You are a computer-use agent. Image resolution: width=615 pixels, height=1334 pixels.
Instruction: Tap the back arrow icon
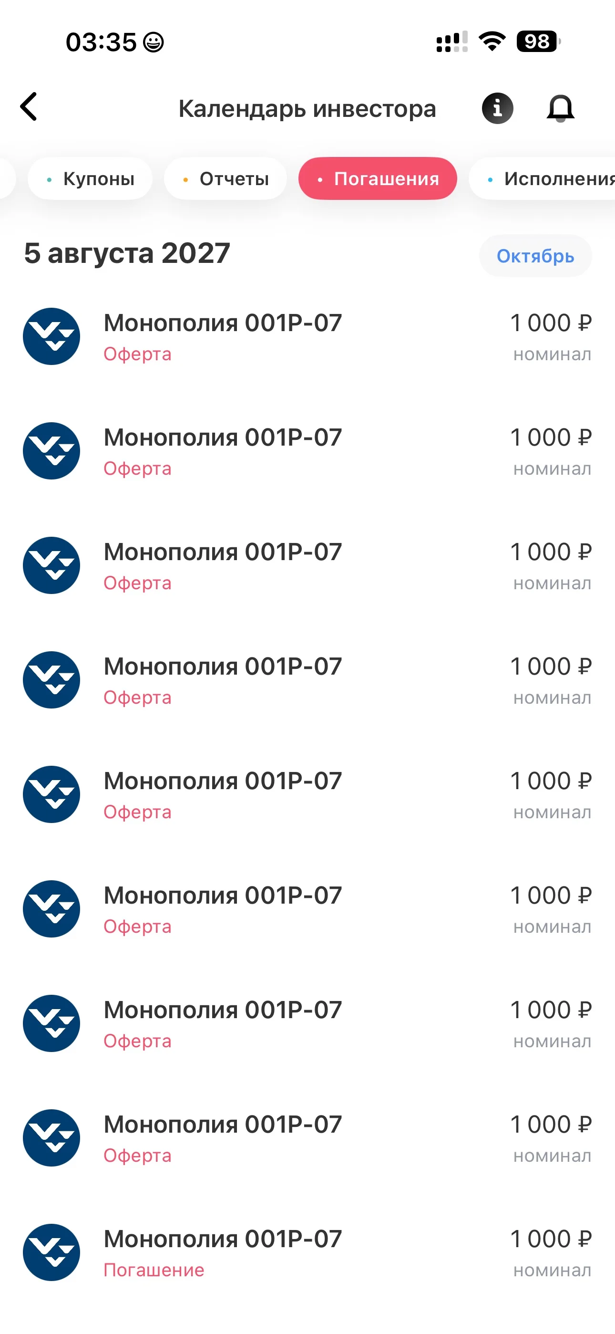[29, 107]
